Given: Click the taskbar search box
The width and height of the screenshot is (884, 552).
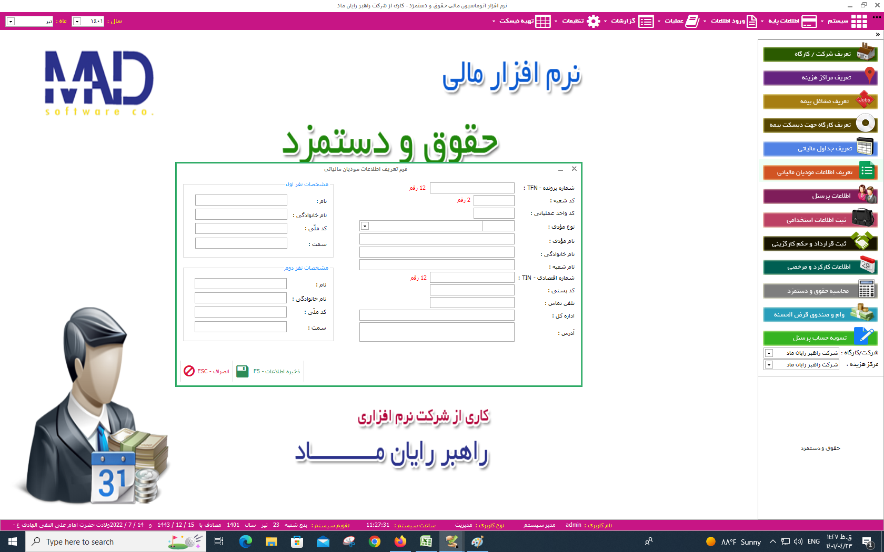Looking at the screenshot, I should point(115,541).
